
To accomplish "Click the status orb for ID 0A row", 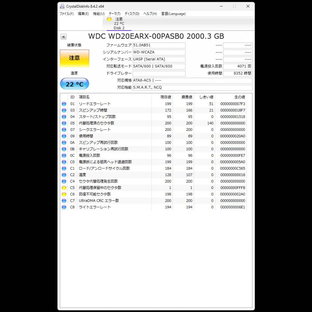I will coord(64,142).
